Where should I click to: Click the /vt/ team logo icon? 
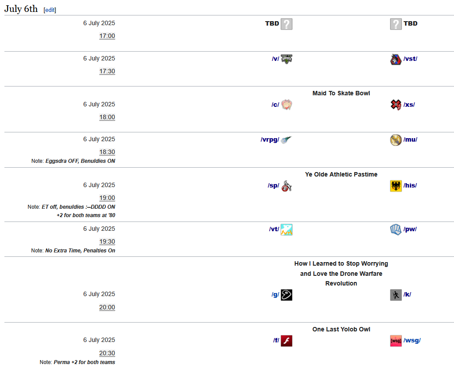tap(286, 229)
